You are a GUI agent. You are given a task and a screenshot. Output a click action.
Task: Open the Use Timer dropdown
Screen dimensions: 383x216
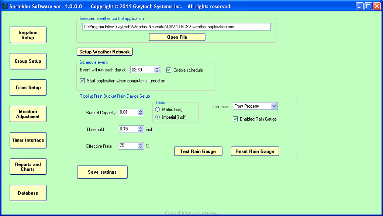pos(274,106)
